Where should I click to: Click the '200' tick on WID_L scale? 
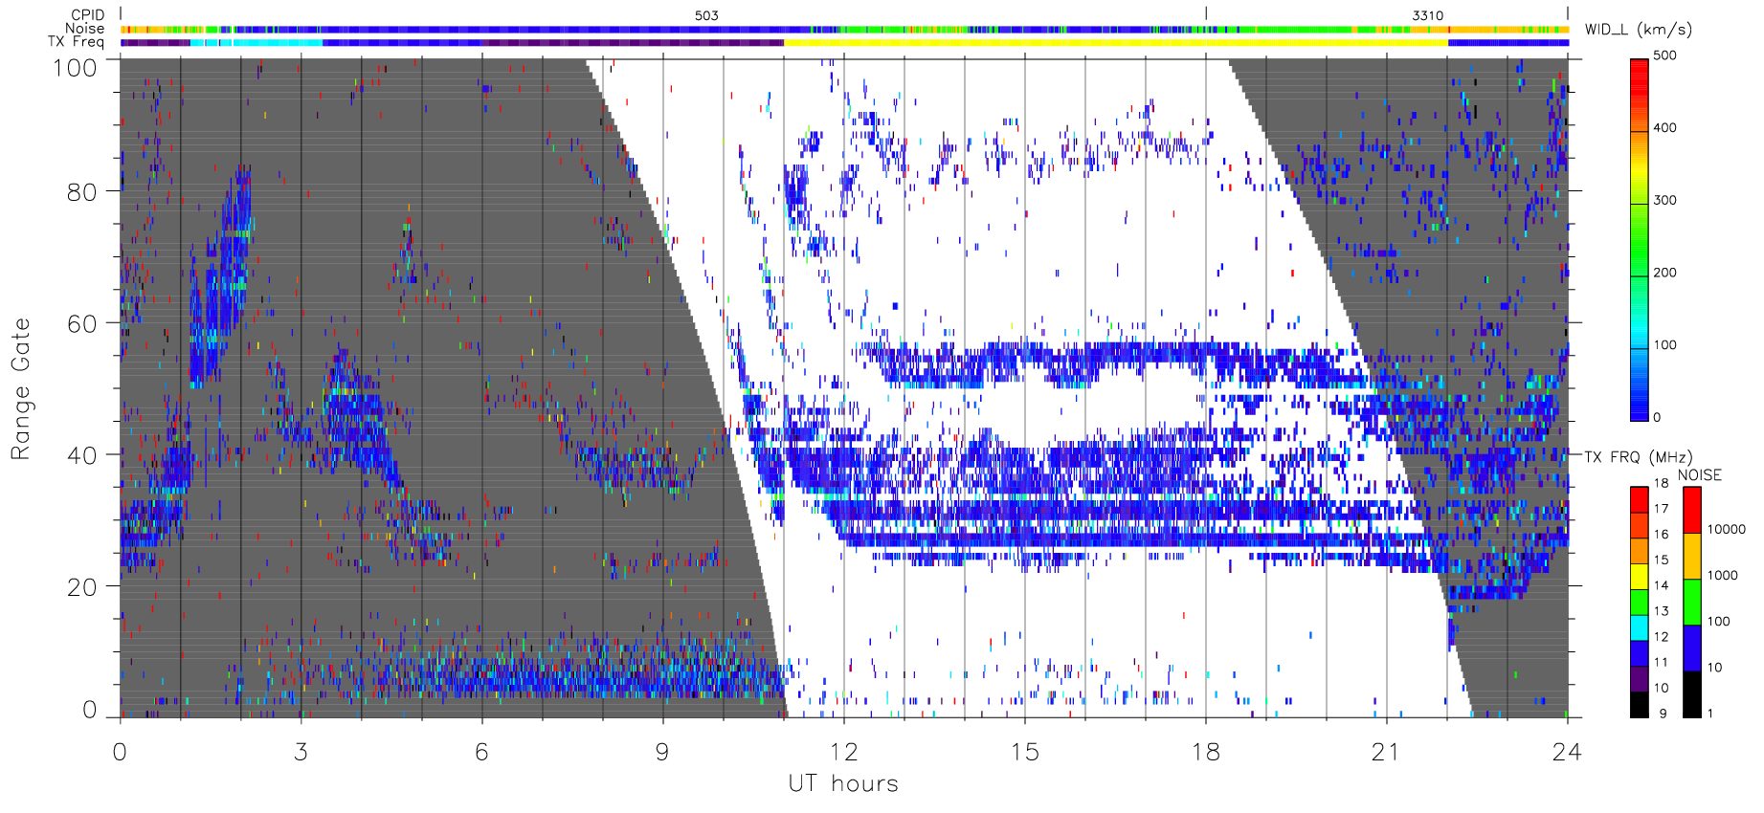(1664, 273)
